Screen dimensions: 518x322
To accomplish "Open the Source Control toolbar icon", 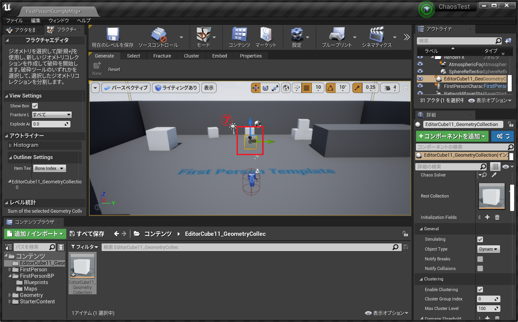I will click(x=159, y=35).
